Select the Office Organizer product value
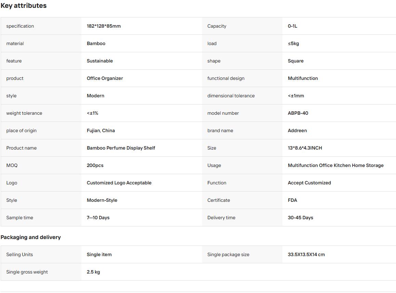Viewport: 396px width, 293px height. coord(105,78)
